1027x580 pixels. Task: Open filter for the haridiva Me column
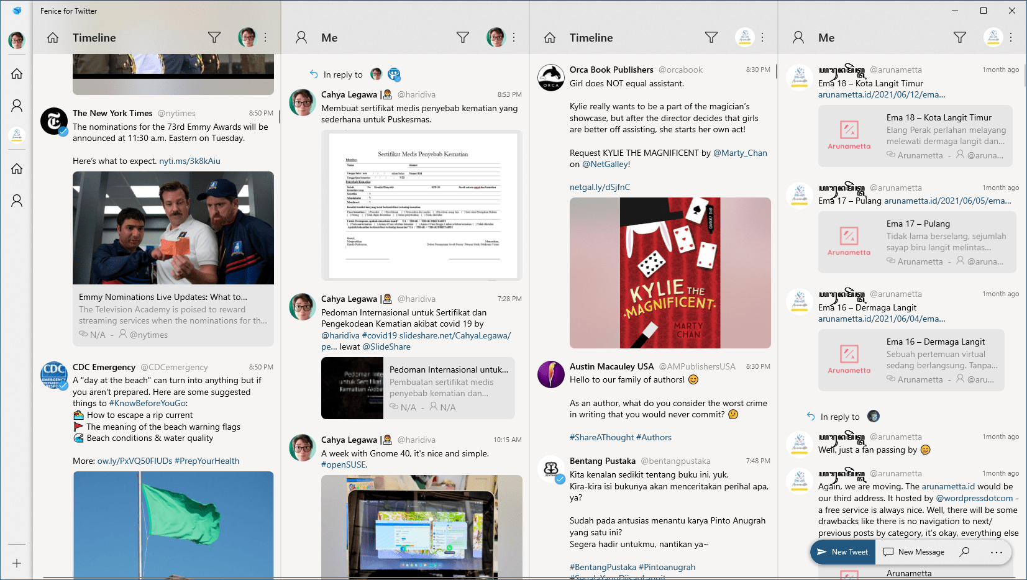[463, 38]
